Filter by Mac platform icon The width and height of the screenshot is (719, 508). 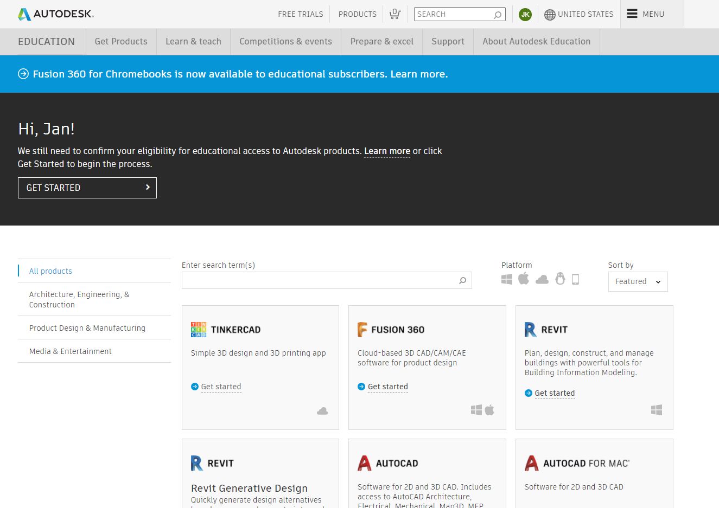pyautogui.click(x=524, y=279)
